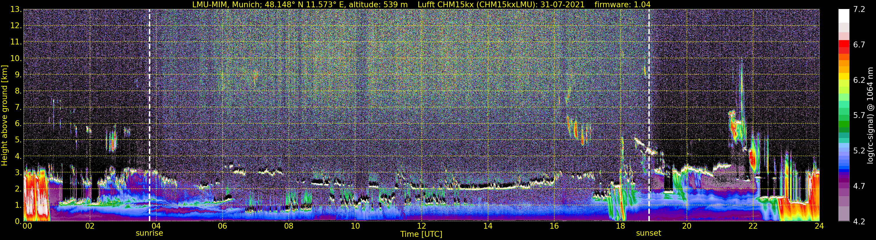Click the height axis tick '1.'

point(18,205)
